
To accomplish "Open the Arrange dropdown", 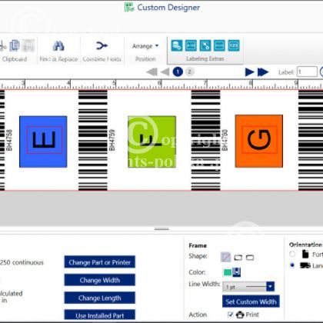I will pyautogui.click(x=145, y=46).
